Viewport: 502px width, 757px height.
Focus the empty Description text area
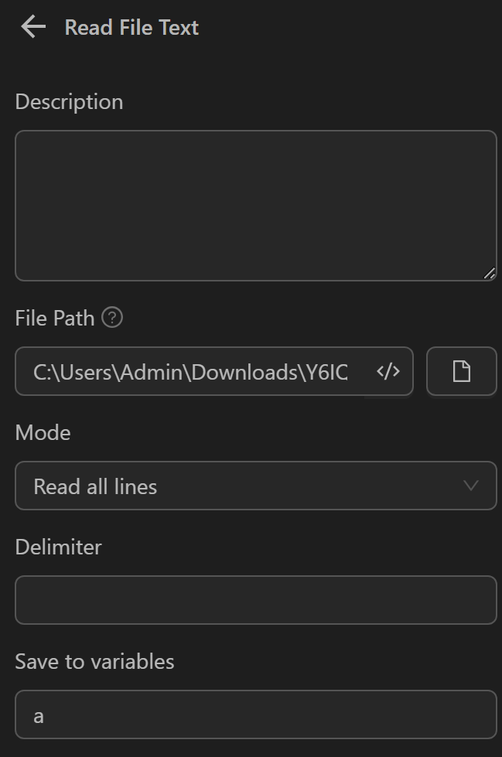255,205
